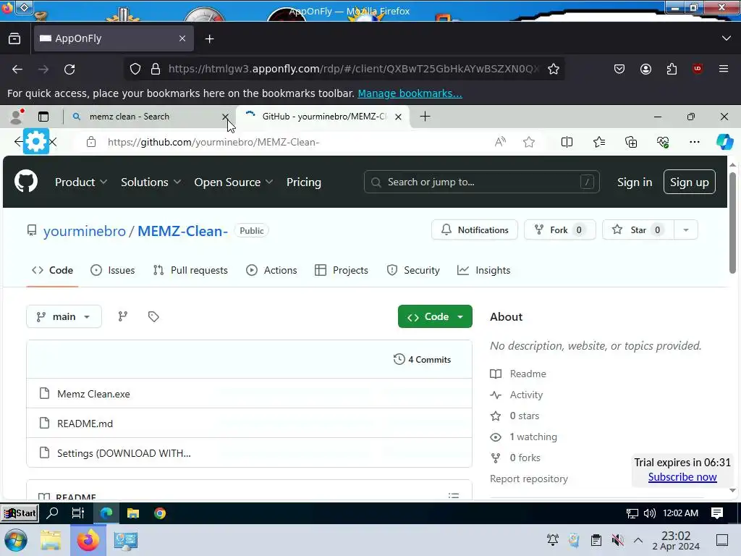Click Sign in link
Screen dimensions: 741x556
[x=634, y=182]
